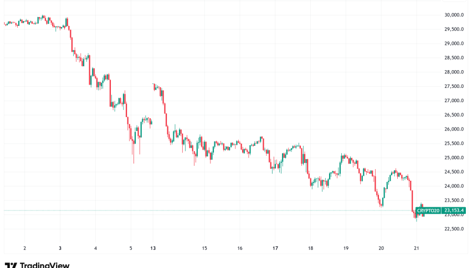Viewport: 472px width, 268px height.
Task: Open the TradingView wordmark link
Action: [44, 265]
